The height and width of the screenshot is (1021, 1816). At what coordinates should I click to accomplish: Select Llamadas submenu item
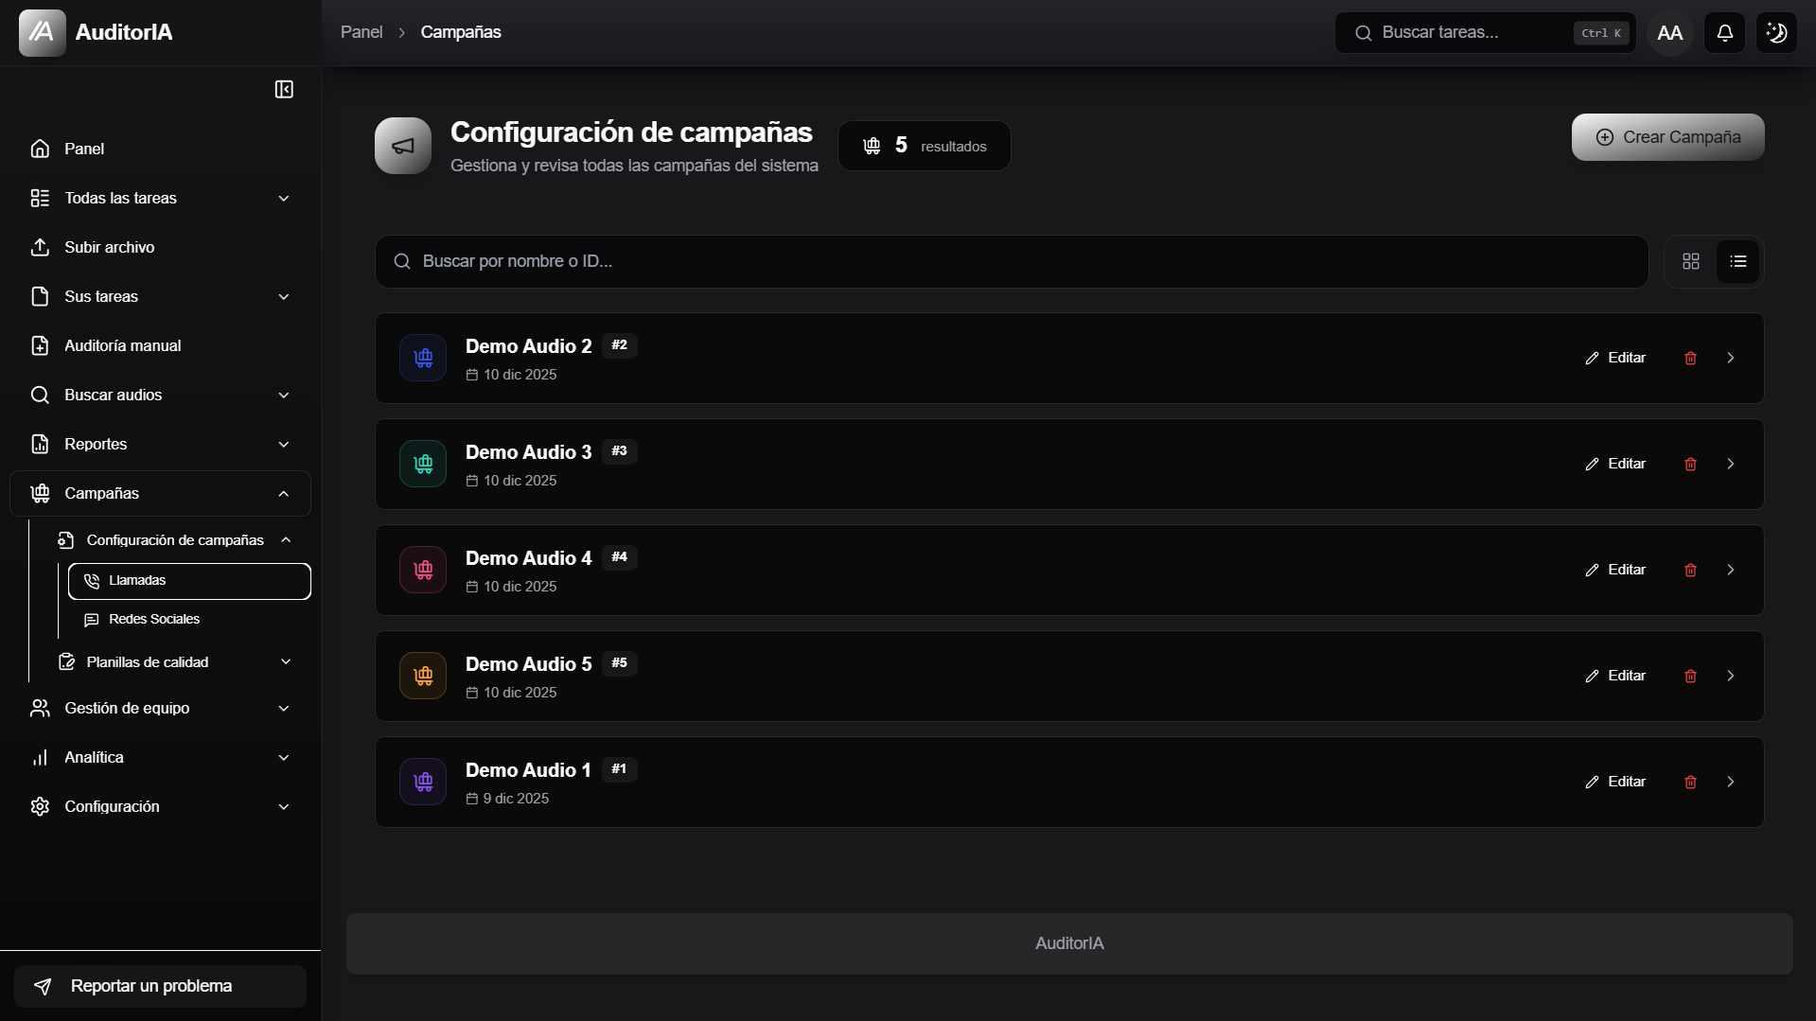click(x=189, y=581)
